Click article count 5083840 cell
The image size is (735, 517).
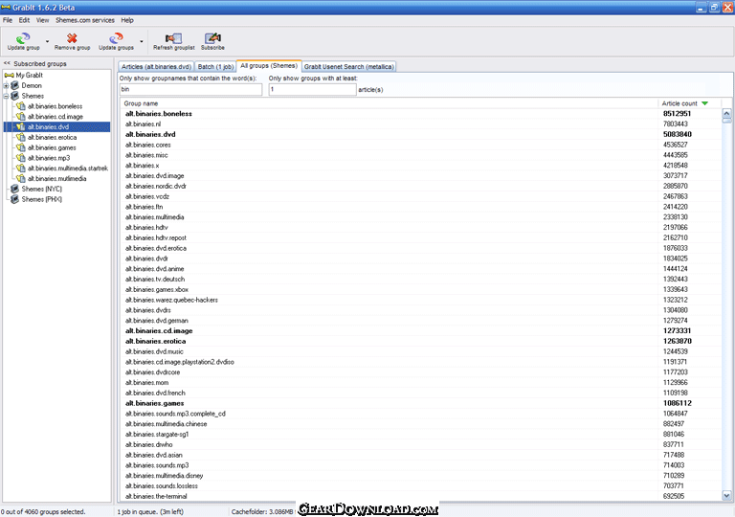click(x=677, y=134)
